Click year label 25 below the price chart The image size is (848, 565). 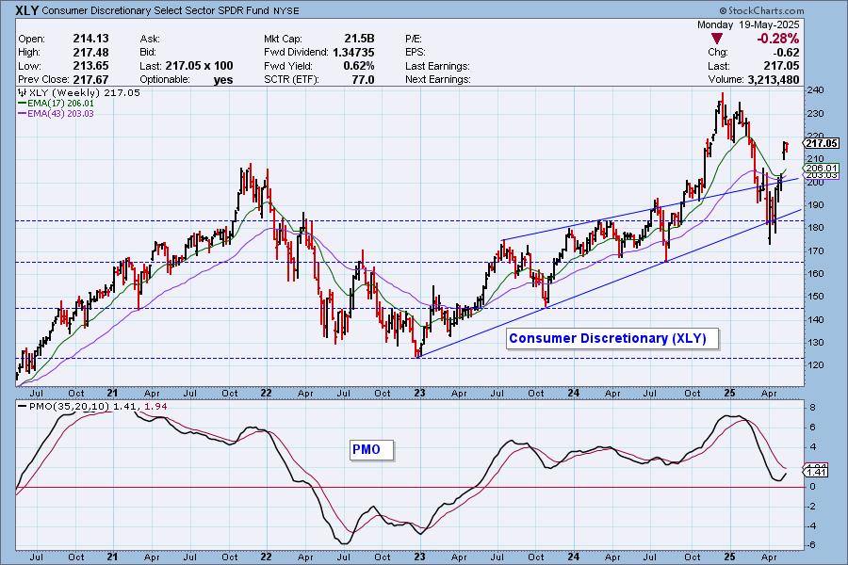click(729, 393)
